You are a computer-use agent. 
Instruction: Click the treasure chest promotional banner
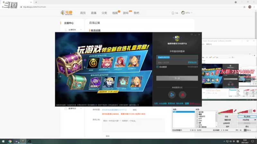click(x=104, y=69)
